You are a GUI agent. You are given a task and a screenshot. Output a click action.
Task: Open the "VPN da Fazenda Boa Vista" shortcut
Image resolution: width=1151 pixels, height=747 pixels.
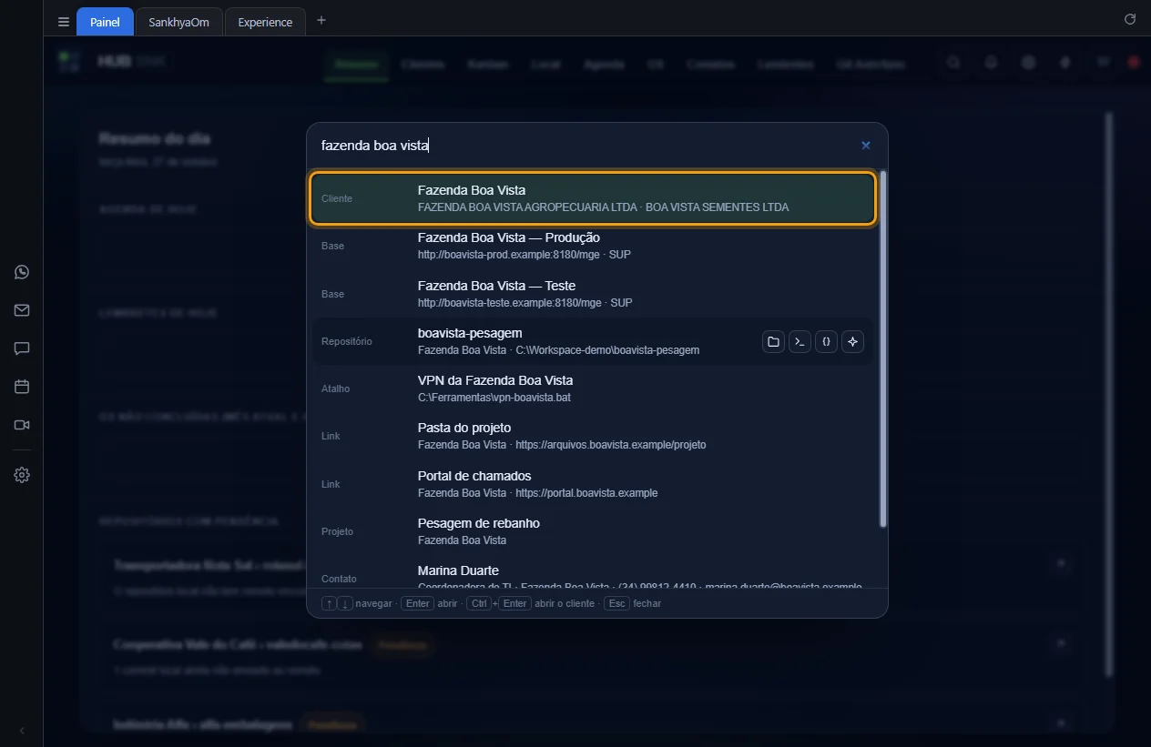pyautogui.click(x=593, y=389)
